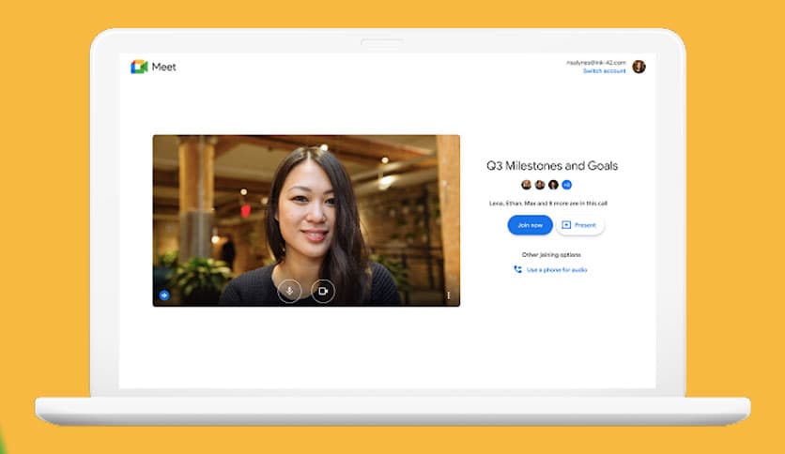
Task: Click the participants in this call text
Action: point(548,204)
